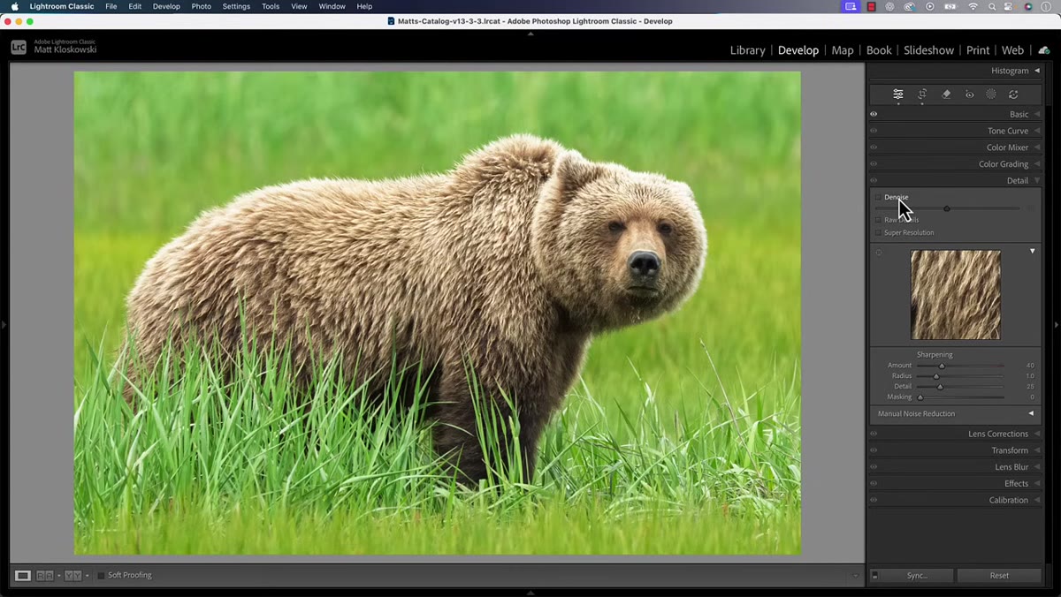1061x597 pixels.
Task: Click the screen sharing menu bar icon
Action: point(851,6)
